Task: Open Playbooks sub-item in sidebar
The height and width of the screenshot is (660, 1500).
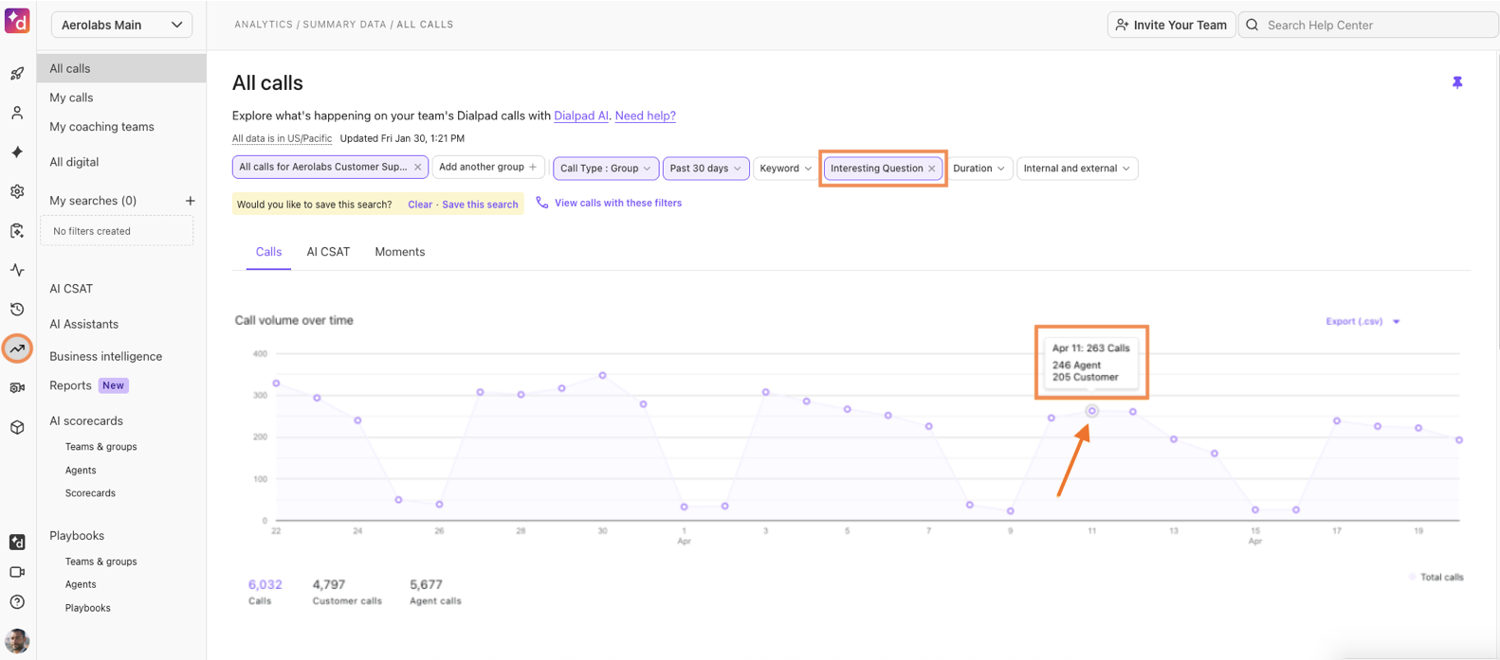Action: [x=87, y=608]
